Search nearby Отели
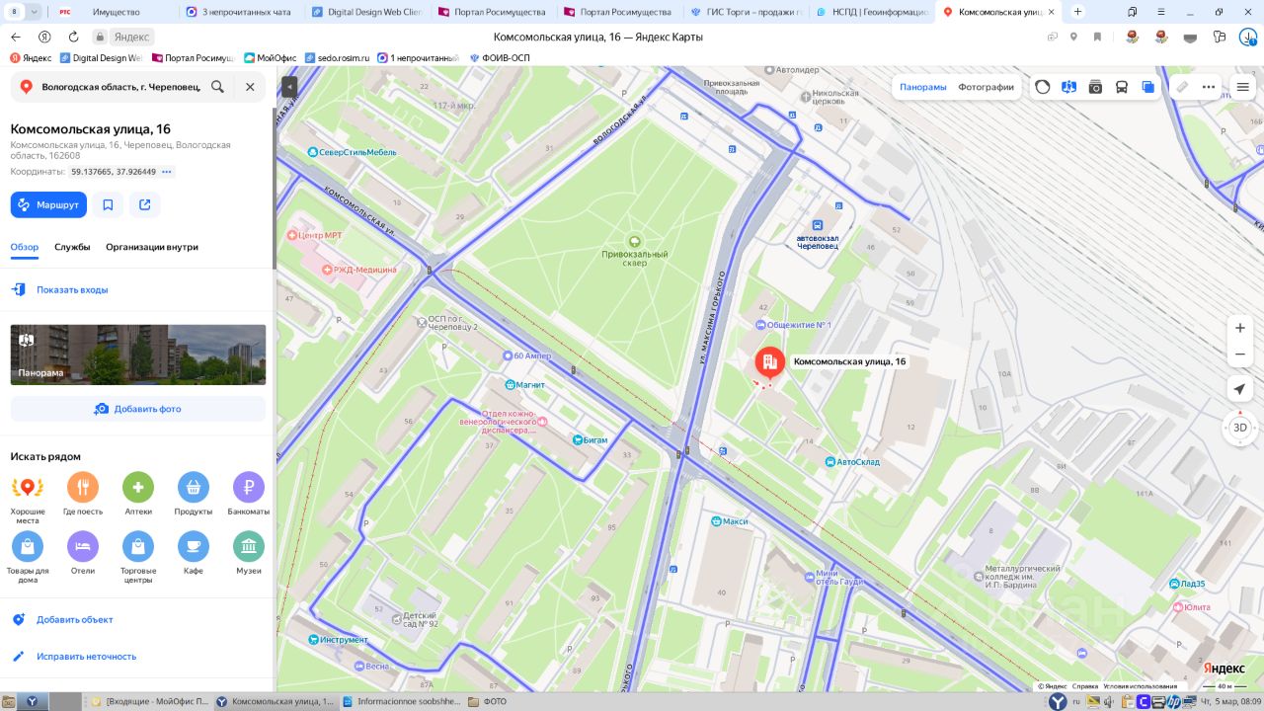1264x711 pixels. pos(83,553)
